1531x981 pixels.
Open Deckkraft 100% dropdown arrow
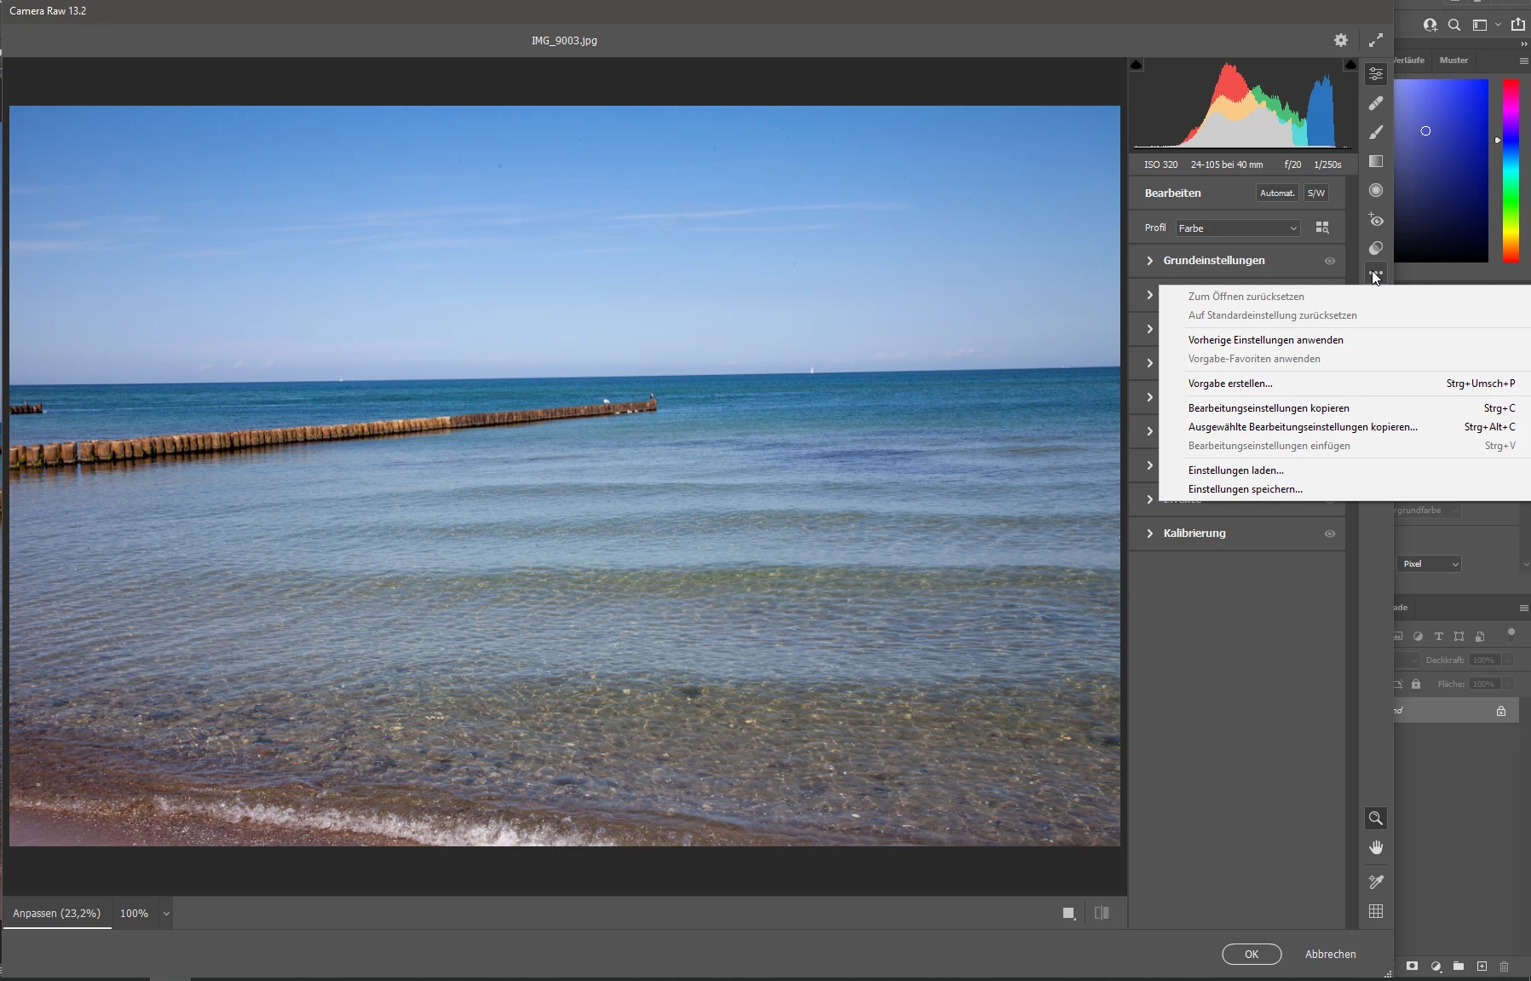click(x=1508, y=660)
